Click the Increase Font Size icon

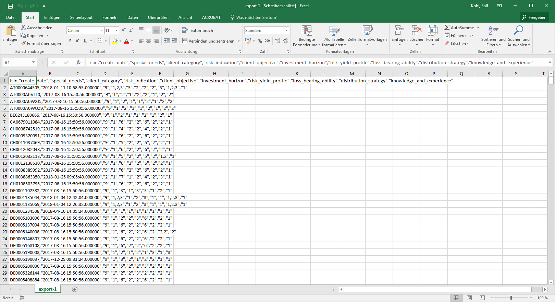(123, 31)
